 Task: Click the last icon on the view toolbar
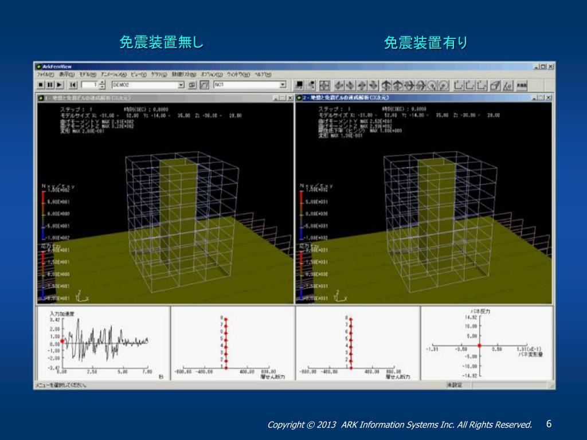(522, 86)
